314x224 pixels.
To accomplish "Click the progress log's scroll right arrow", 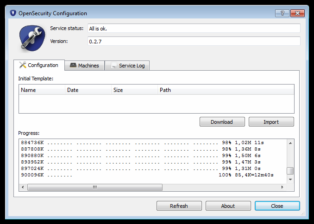I will click(x=283, y=188).
